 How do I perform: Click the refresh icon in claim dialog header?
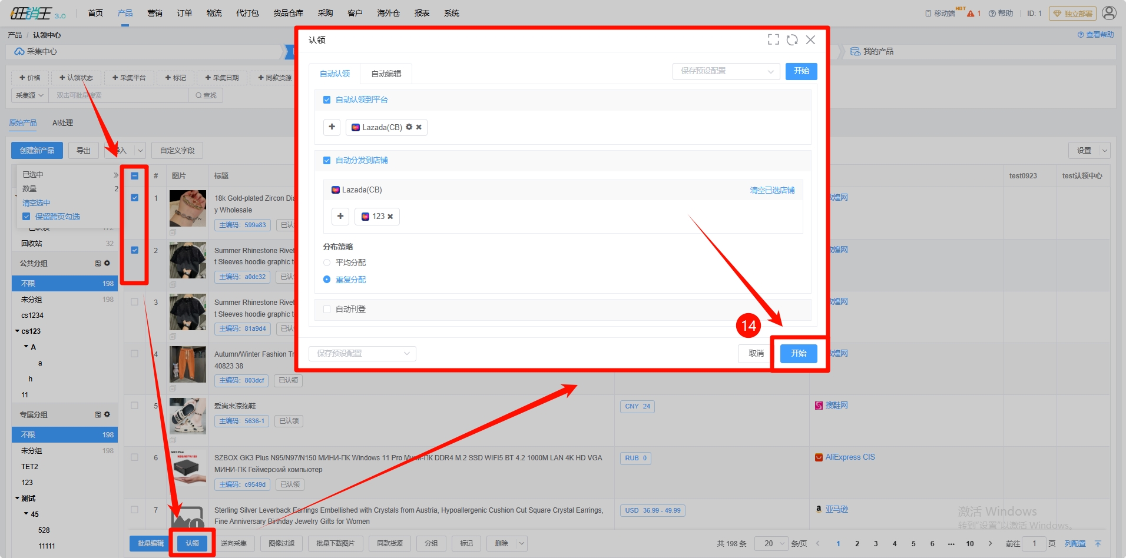tap(792, 39)
